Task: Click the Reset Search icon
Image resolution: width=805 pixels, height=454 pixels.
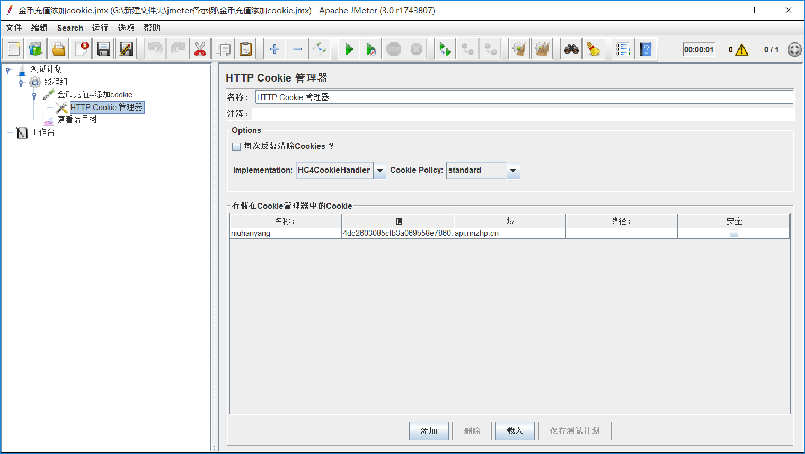Action: (x=594, y=49)
